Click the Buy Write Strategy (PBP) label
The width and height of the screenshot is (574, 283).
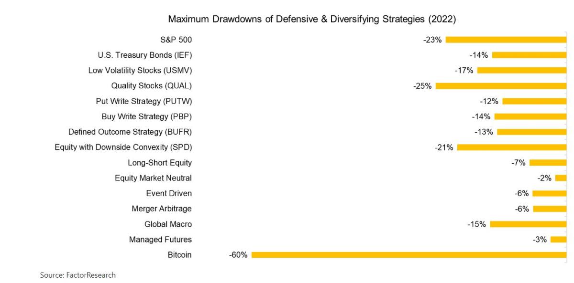[146, 116]
